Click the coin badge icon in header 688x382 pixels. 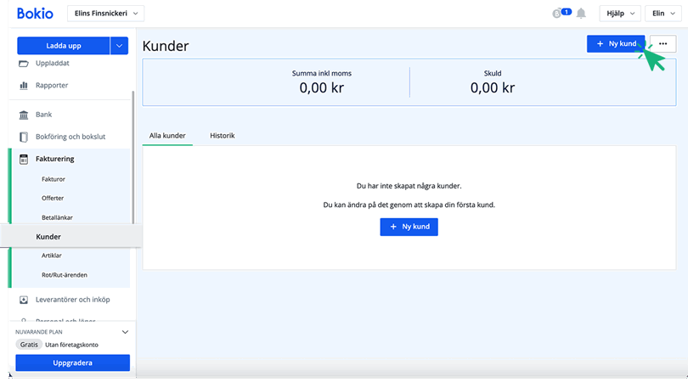click(558, 14)
